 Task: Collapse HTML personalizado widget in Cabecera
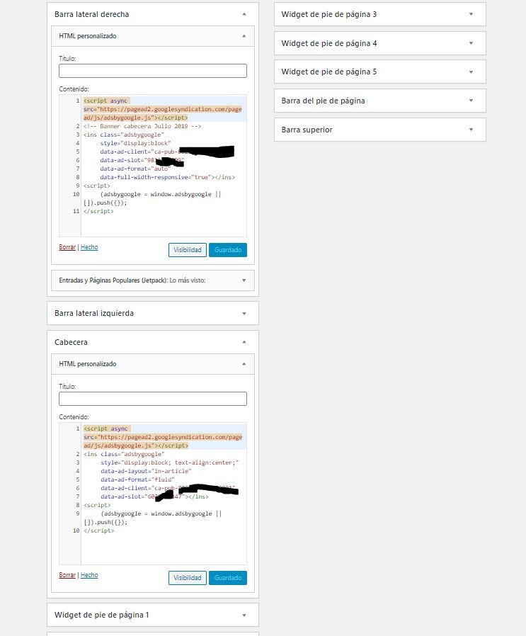(244, 364)
